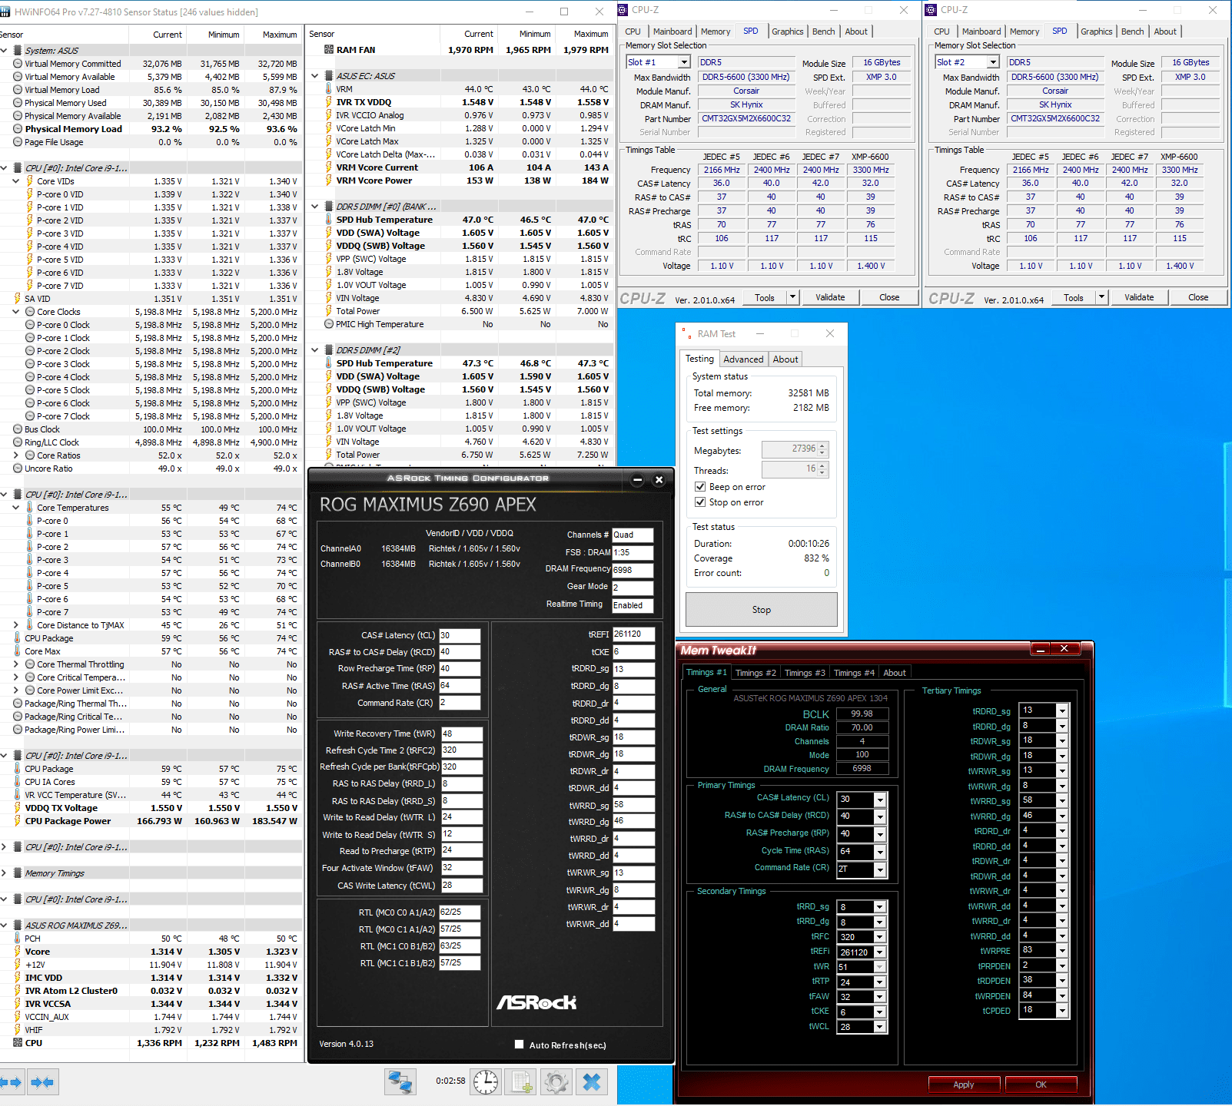Image resolution: width=1232 pixels, height=1106 pixels.
Task: Start HWiNFO logging with sheet-plus icon
Action: 521,1082
